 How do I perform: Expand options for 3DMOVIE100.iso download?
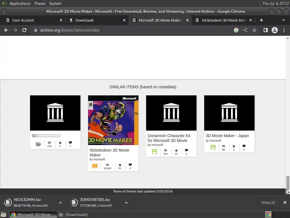[126, 203]
